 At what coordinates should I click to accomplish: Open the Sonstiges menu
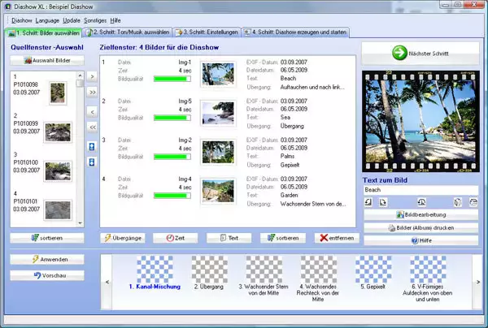(x=94, y=19)
